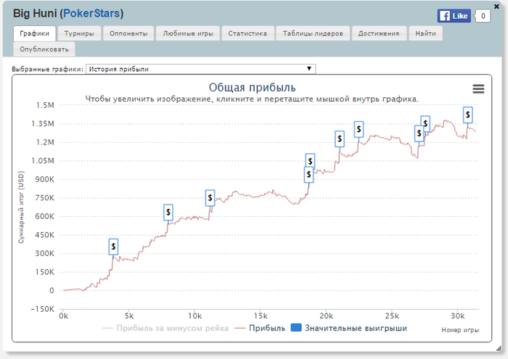Click the resize grip at popup corner
Viewport: 508px width, 359px height.
(499, 349)
